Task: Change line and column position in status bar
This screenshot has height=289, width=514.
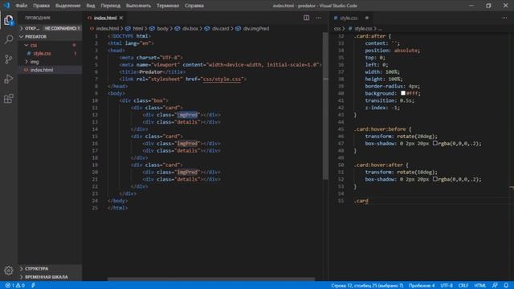Action: pyautogui.click(x=367, y=286)
